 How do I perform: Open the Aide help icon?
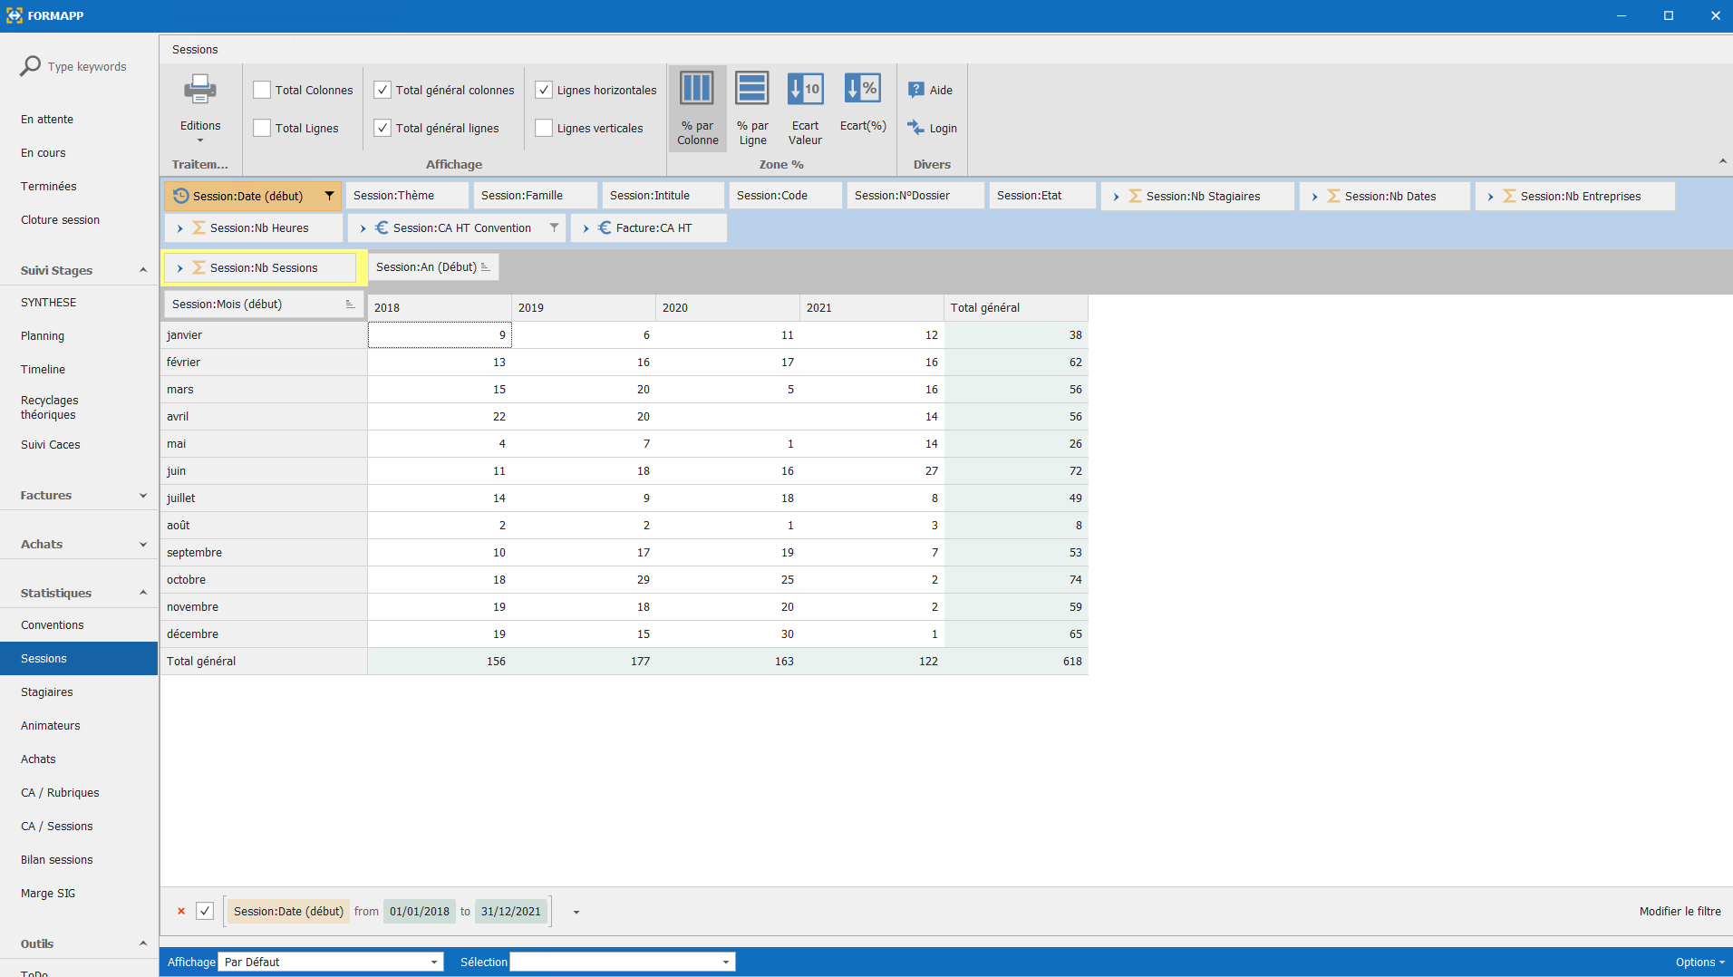[x=916, y=90]
